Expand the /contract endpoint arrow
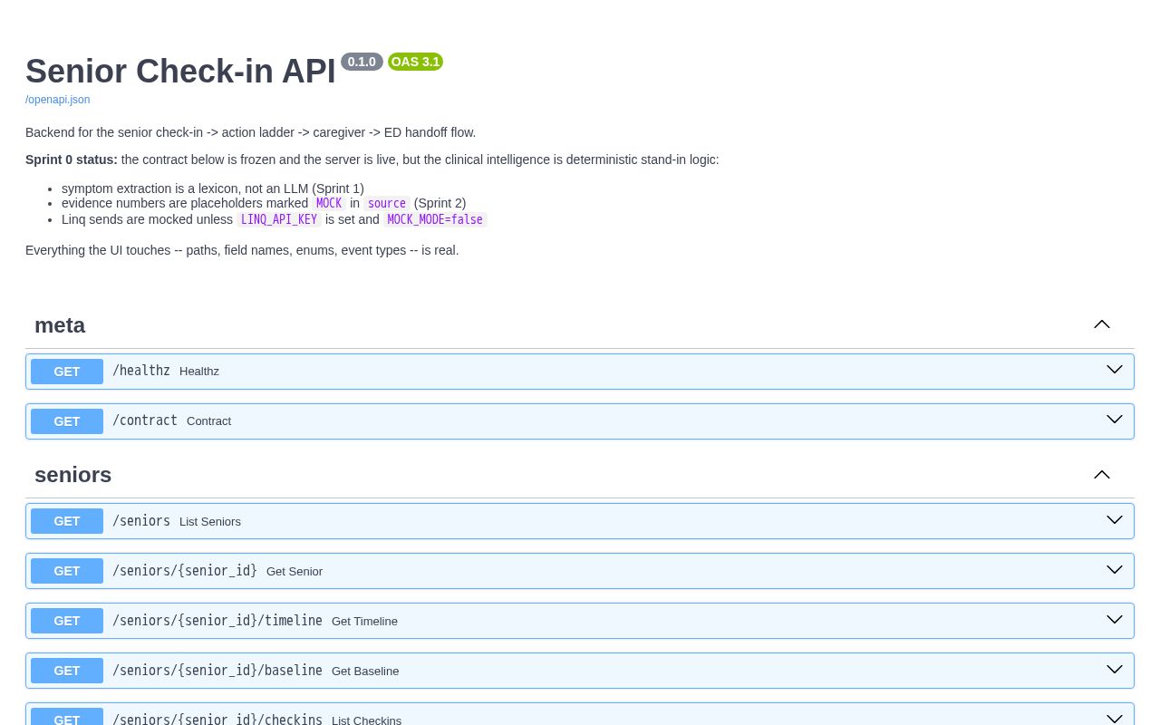The image size is (1160, 725). click(x=1115, y=420)
